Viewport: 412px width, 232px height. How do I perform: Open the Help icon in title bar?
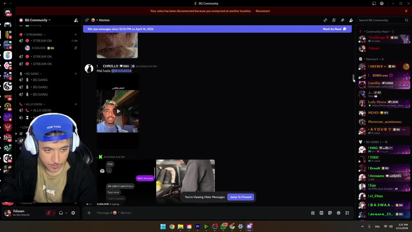pyautogui.click(x=382, y=4)
